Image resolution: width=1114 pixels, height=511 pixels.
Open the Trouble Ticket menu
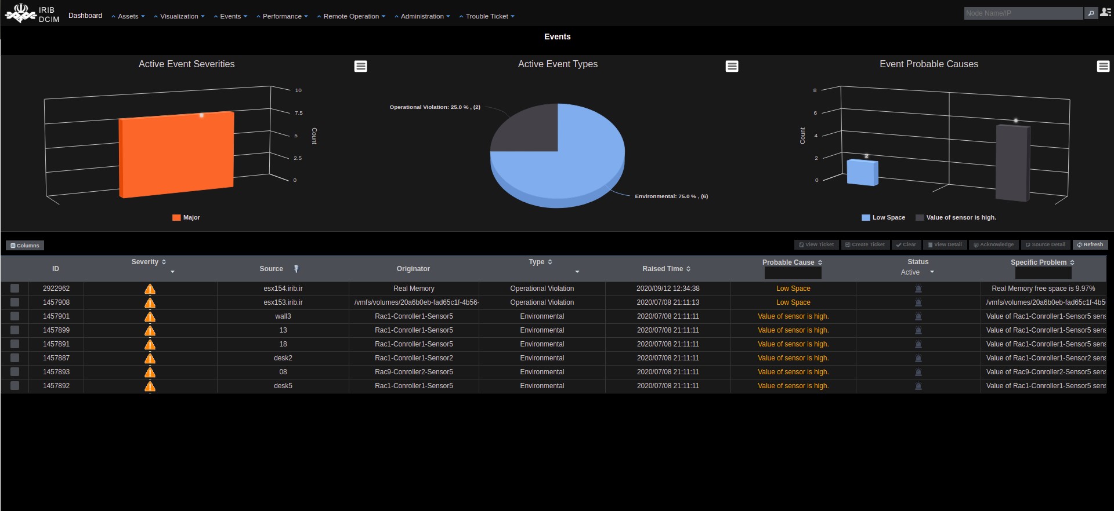point(487,16)
